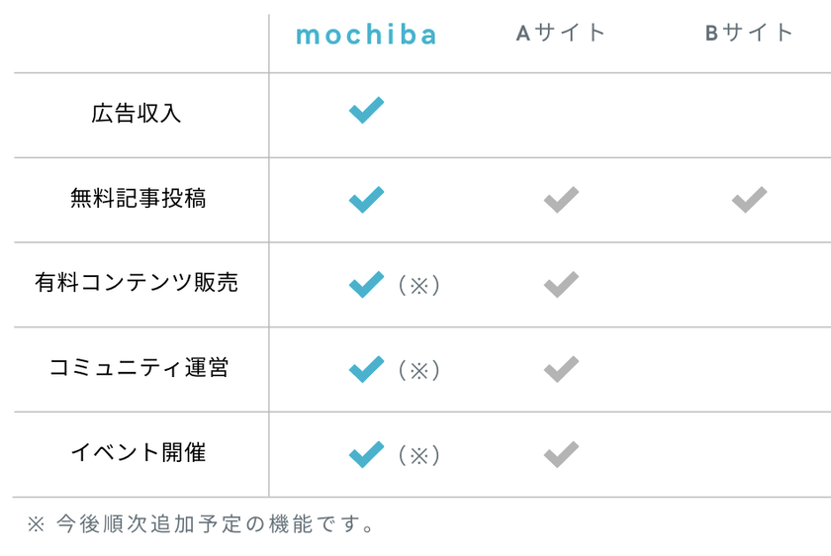Click mochiba's blue check for 無料記事投稿
831x556 pixels.
[366, 200]
